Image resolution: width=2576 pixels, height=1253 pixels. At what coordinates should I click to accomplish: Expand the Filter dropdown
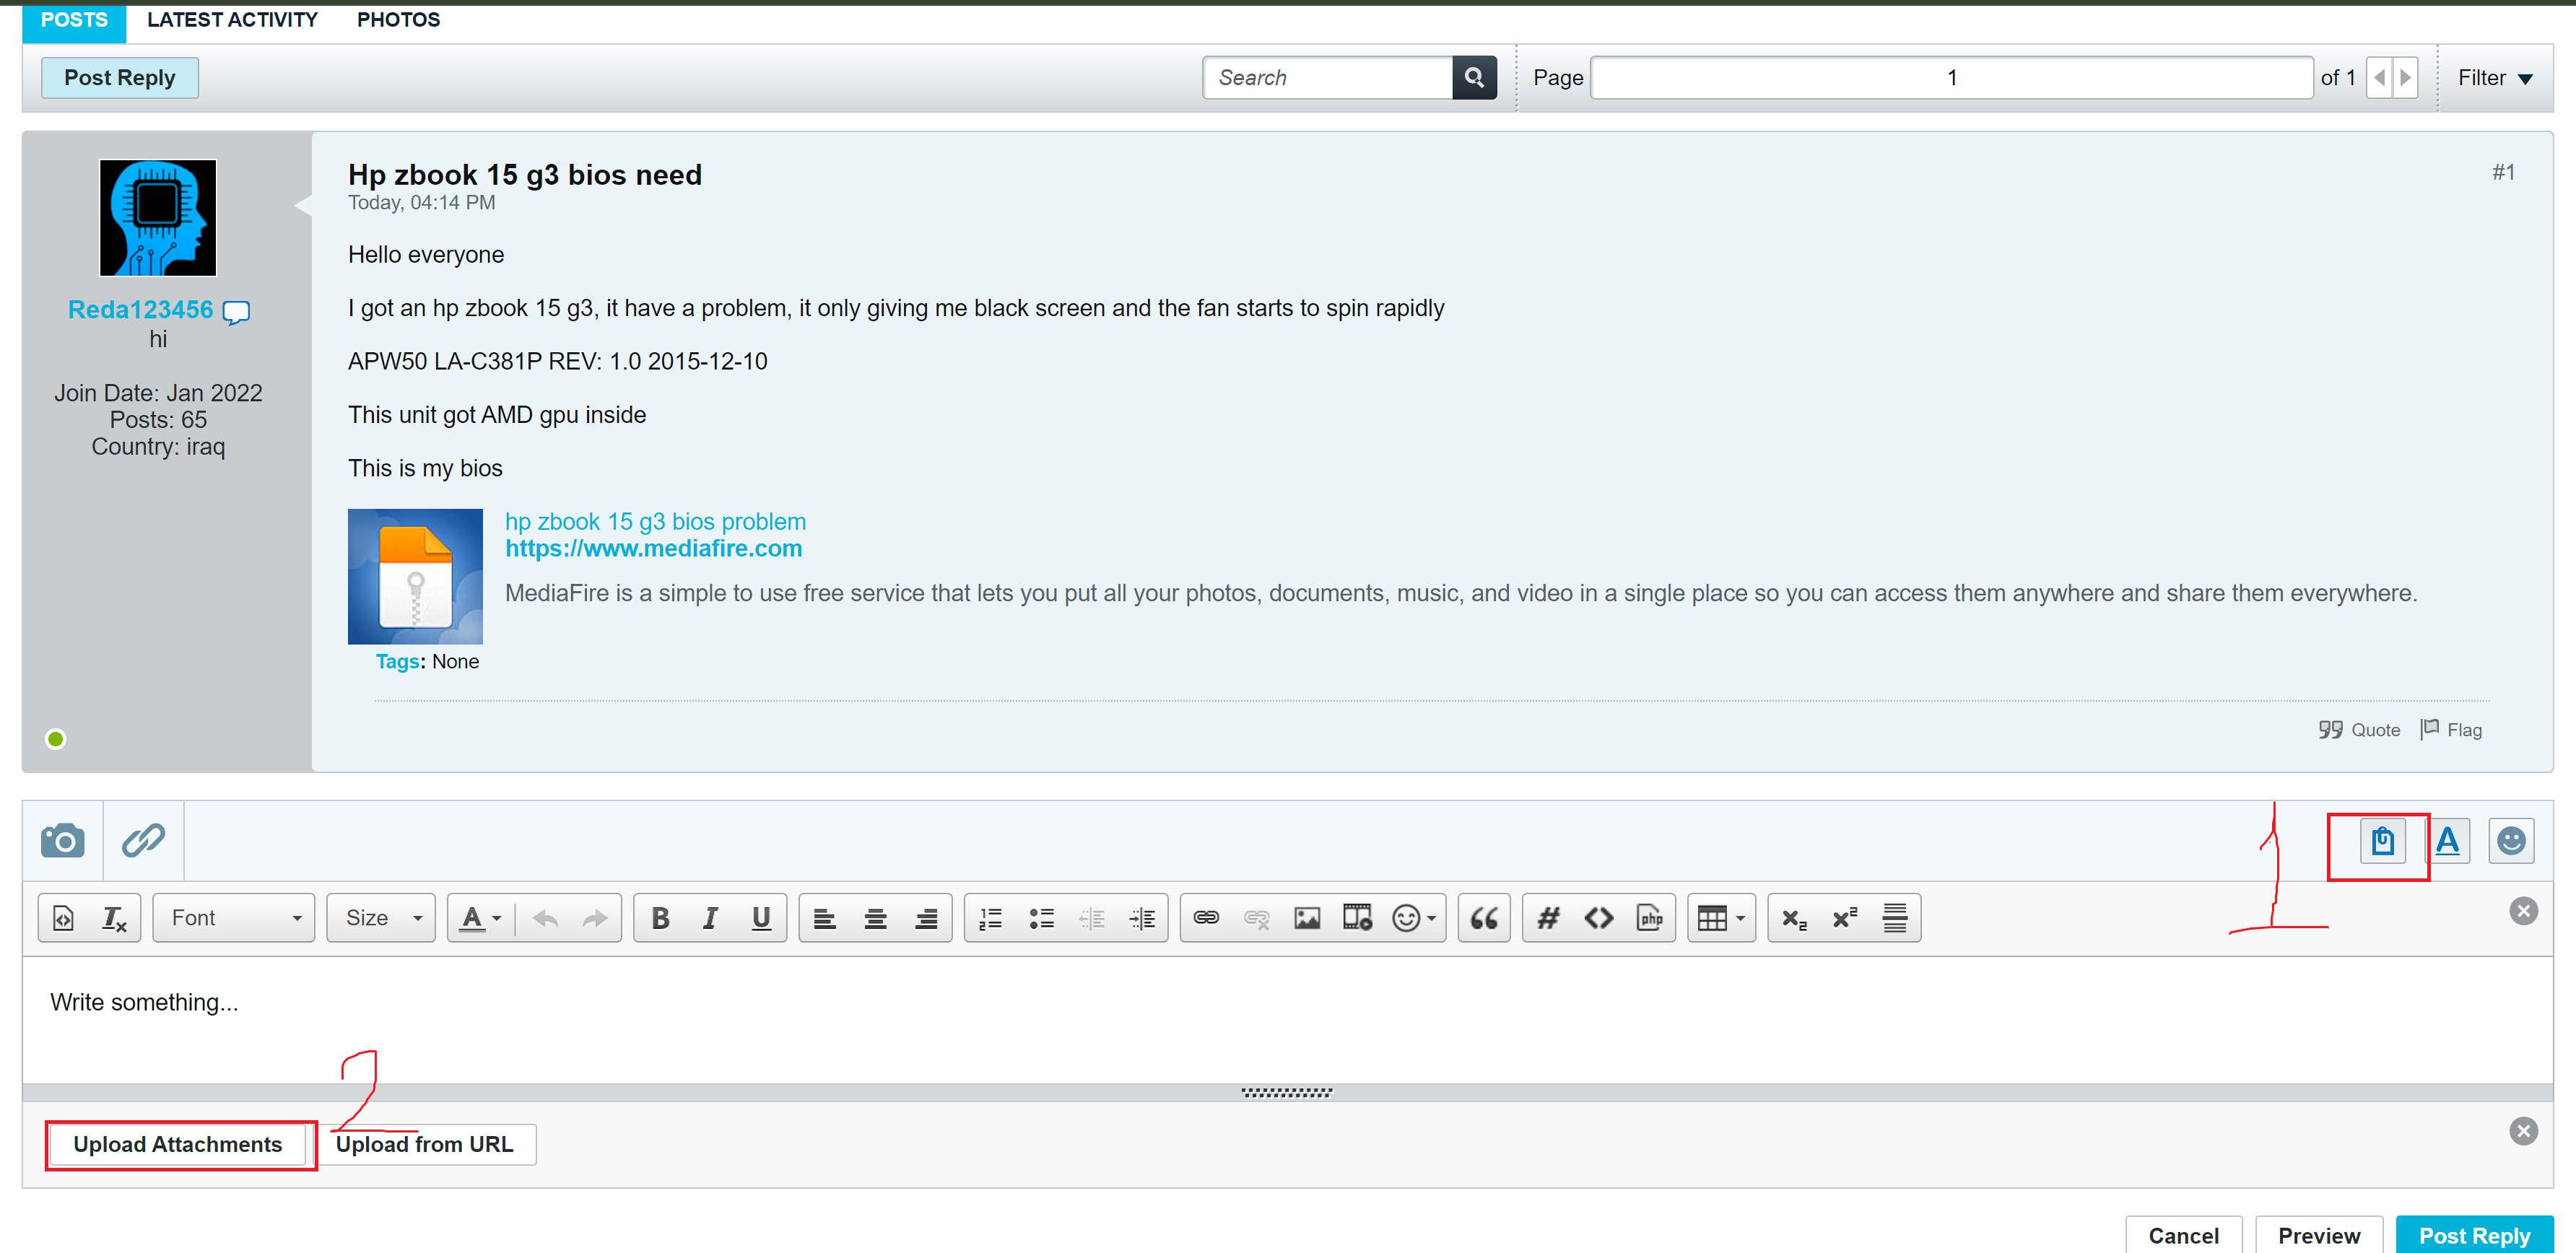[x=2494, y=78]
